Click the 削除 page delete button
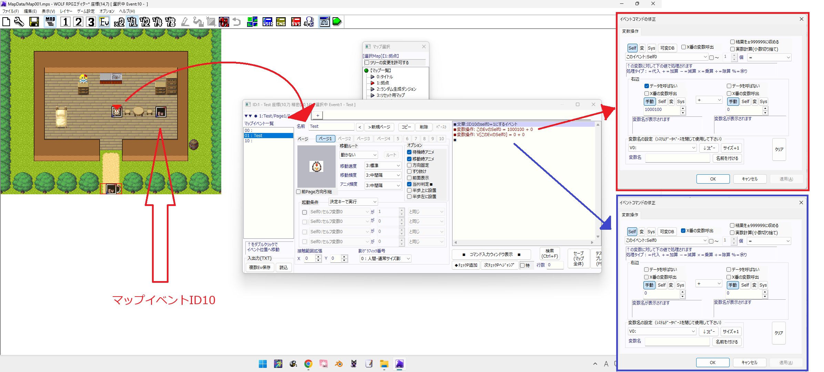 (x=424, y=127)
